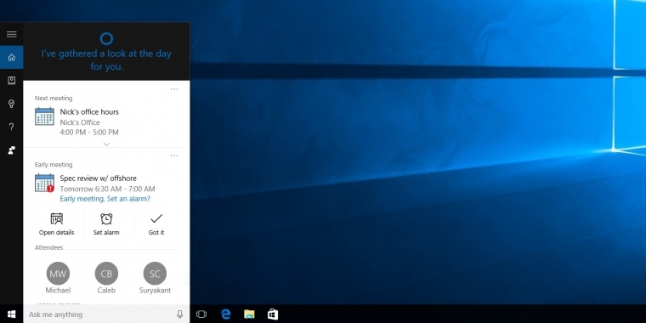Open the Windows Start button

12,314
